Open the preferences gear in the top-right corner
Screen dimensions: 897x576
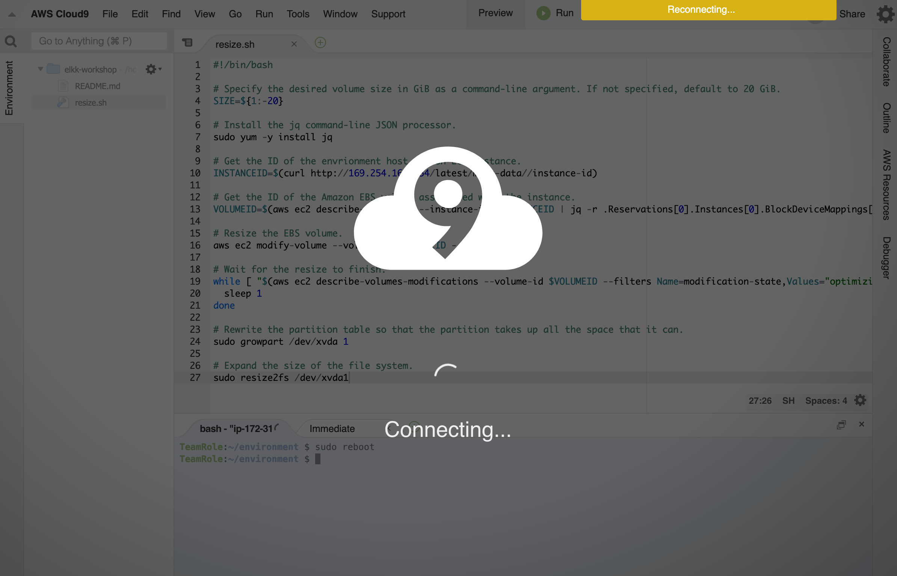[x=886, y=14]
